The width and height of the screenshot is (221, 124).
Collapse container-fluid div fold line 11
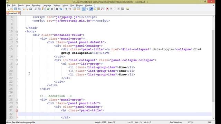pos(17,35)
